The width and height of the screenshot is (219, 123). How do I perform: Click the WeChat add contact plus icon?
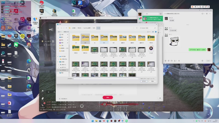pos(161,14)
